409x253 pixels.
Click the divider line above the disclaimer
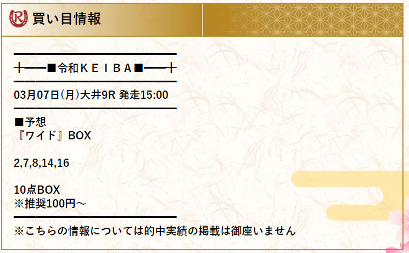[x=96, y=217]
